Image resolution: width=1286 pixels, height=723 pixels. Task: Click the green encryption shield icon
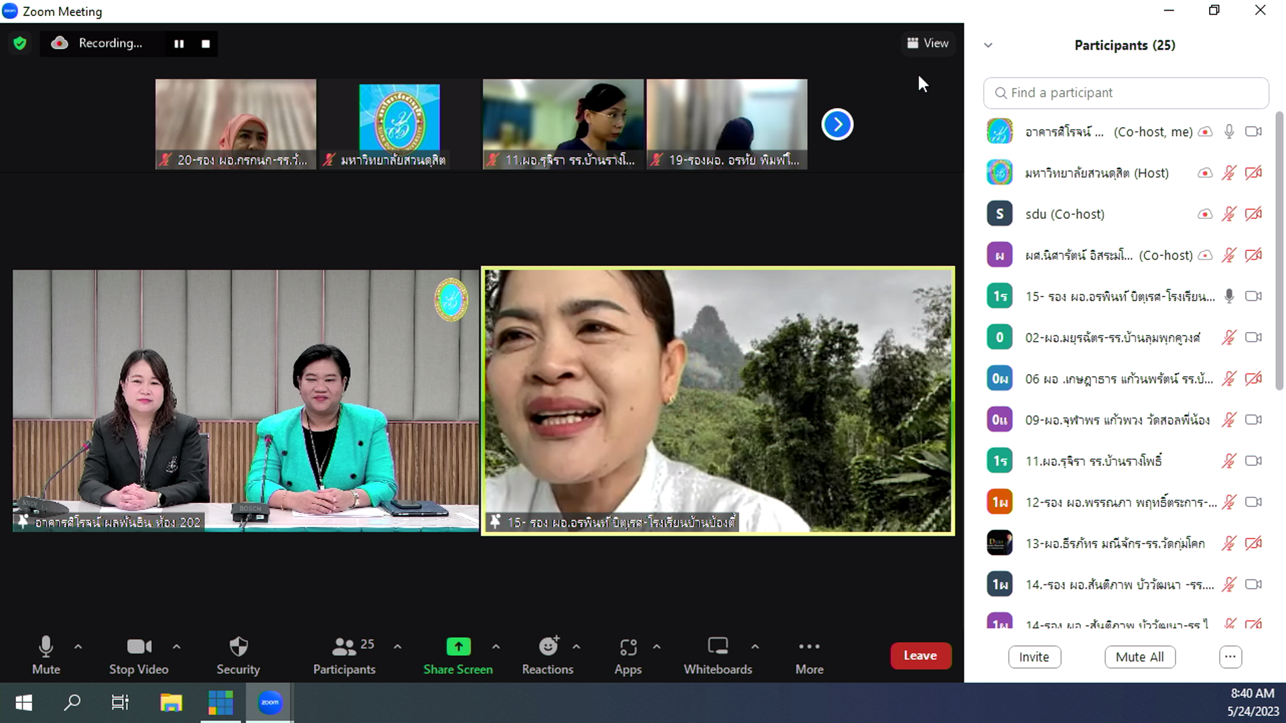coord(20,44)
